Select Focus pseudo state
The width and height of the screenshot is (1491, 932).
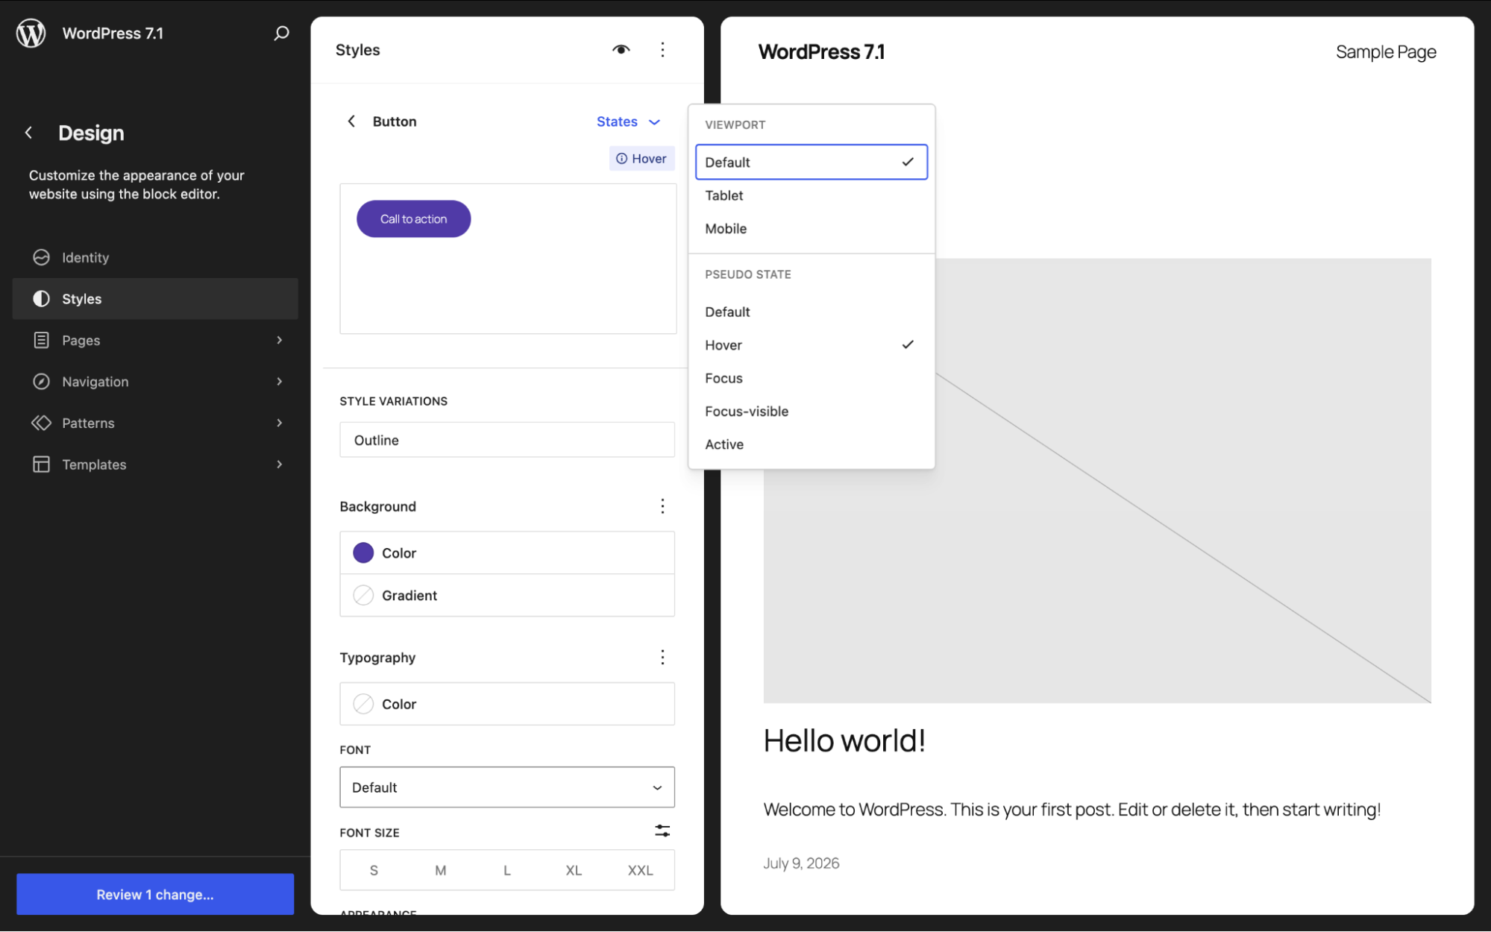812,378
